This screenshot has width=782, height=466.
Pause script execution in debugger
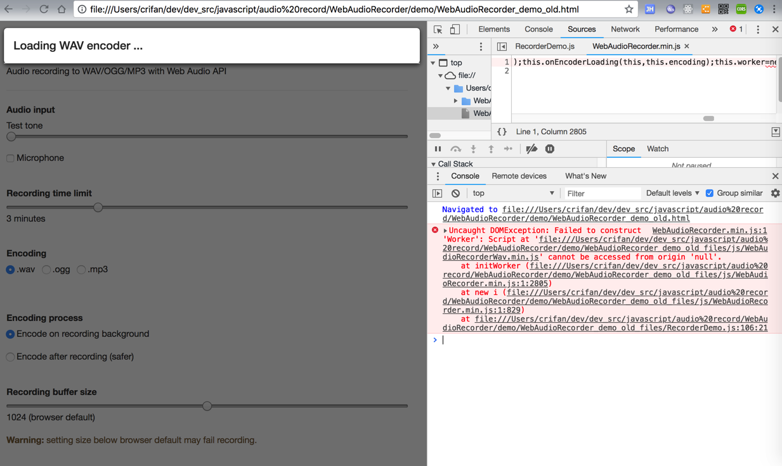(438, 149)
